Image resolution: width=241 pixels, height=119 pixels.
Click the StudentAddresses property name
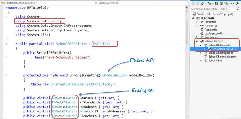tap(110, 111)
